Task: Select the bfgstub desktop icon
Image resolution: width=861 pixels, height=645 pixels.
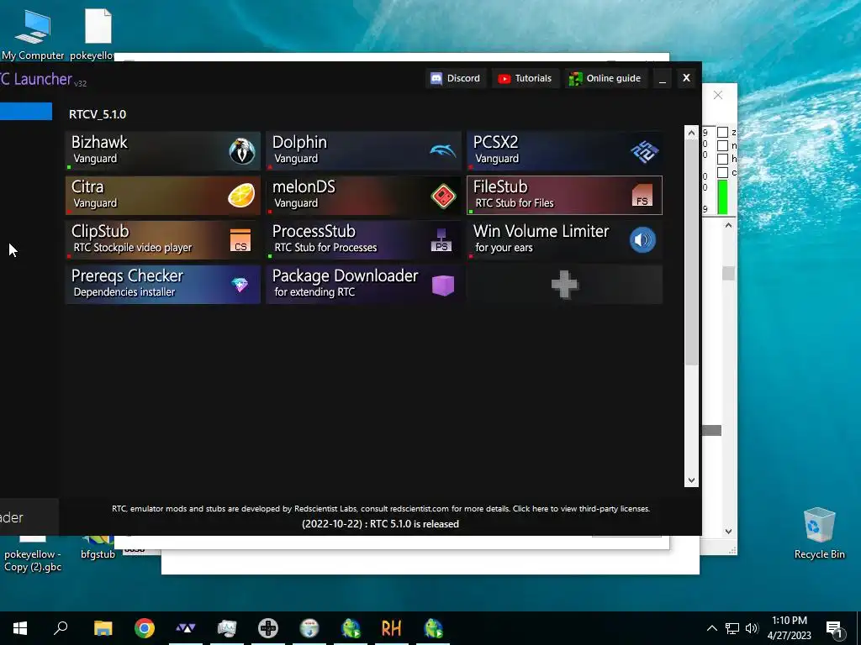Action: (98, 548)
